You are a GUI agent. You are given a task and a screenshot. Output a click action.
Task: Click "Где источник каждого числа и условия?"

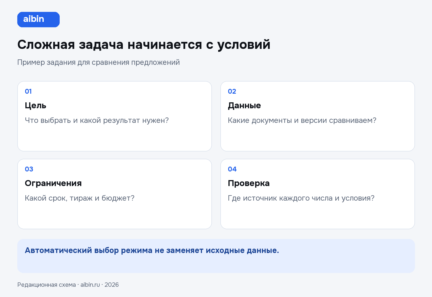pyautogui.click(x=301, y=198)
